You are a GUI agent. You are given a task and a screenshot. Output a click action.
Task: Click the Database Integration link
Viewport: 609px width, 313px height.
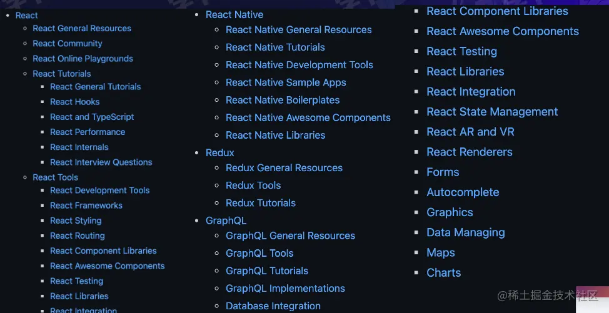(273, 306)
